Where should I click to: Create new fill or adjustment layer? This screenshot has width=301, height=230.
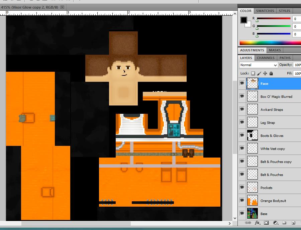(x=276, y=223)
